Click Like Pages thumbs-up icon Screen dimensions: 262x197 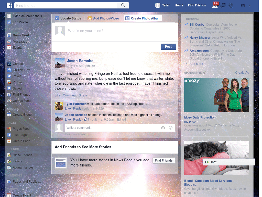tap(9, 135)
